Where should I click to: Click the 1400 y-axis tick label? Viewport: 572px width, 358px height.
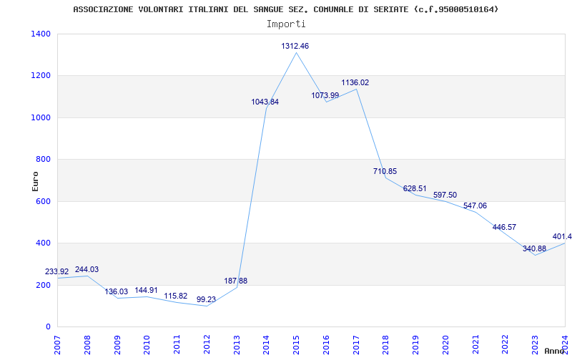coord(41,34)
